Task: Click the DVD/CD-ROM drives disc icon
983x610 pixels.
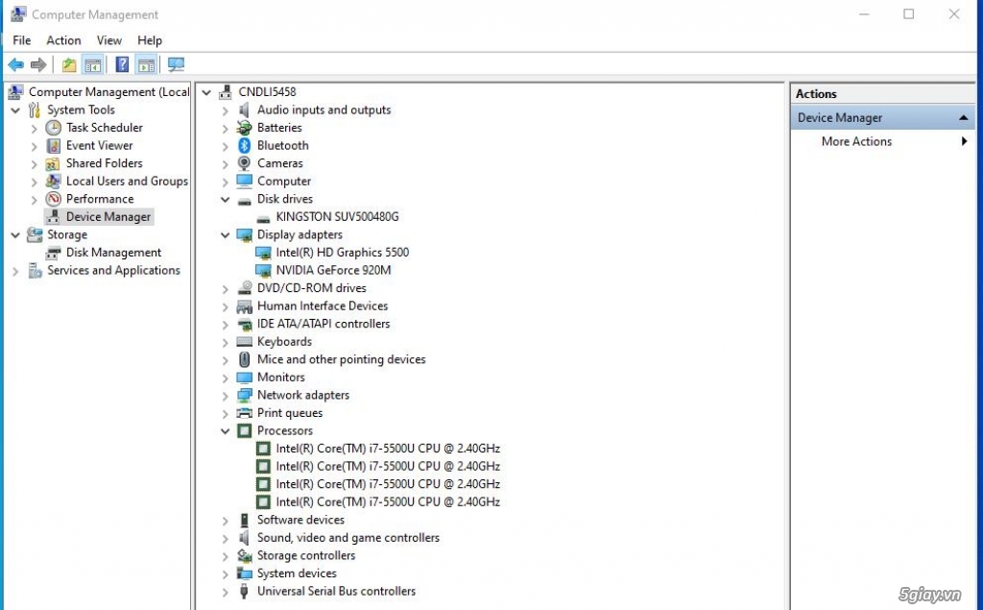Action: pos(244,288)
